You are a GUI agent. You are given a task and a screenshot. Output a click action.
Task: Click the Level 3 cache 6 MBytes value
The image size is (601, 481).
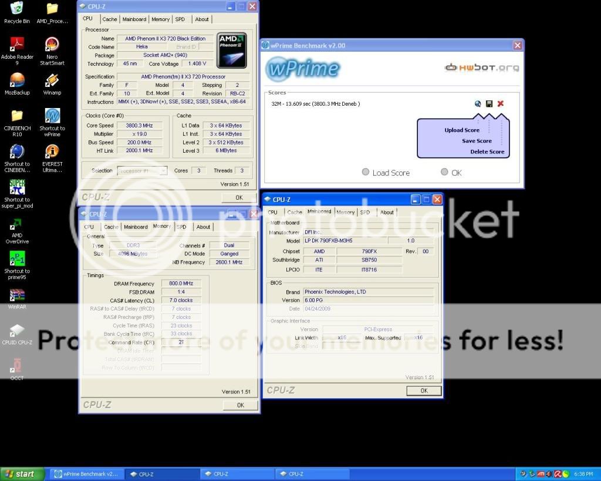coord(226,150)
